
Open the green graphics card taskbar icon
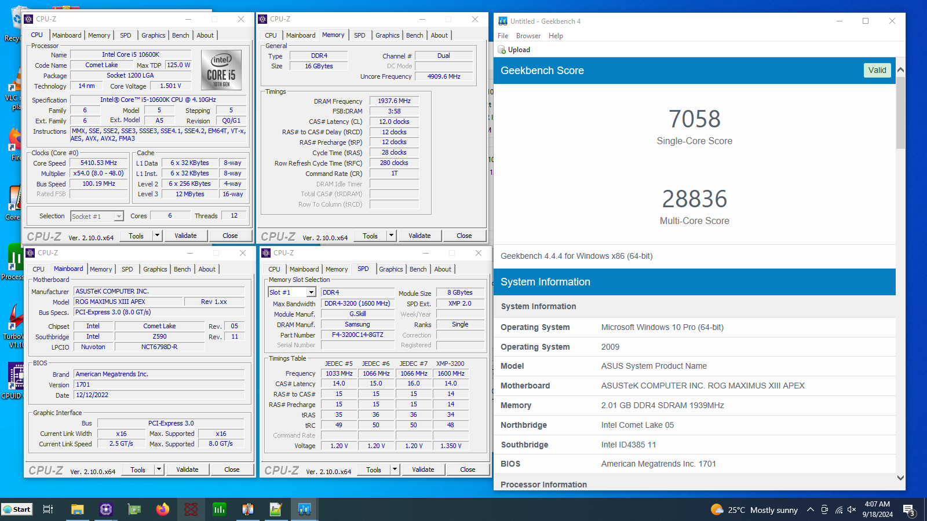[x=134, y=509]
